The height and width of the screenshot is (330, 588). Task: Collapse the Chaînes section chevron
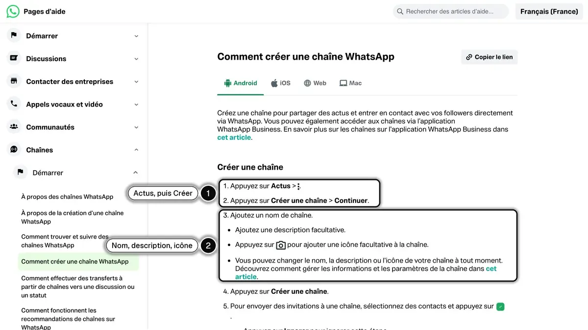(136, 150)
